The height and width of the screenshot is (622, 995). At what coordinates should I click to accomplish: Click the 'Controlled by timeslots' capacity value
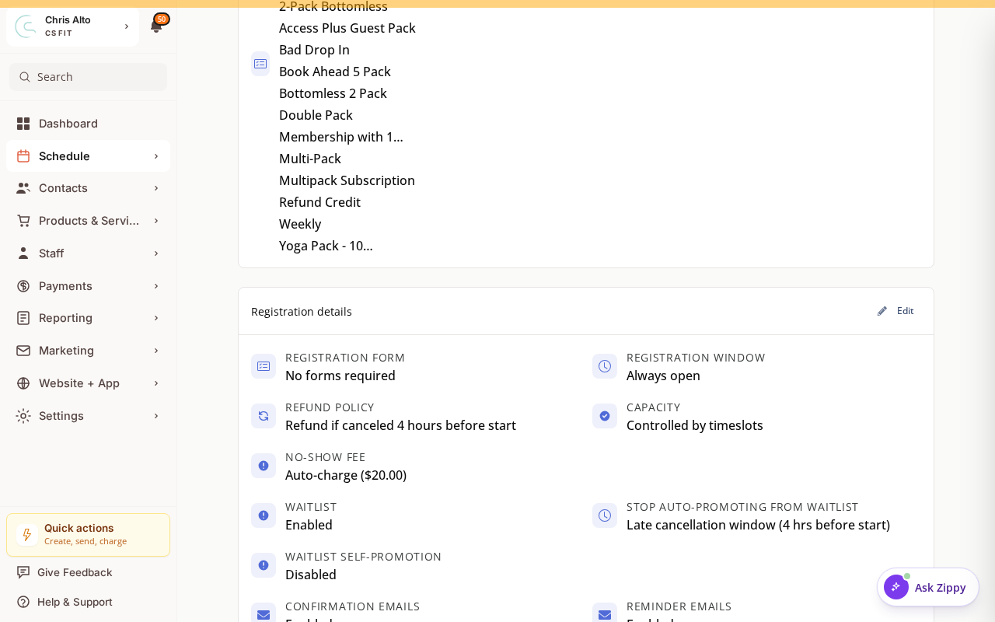[695, 425]
